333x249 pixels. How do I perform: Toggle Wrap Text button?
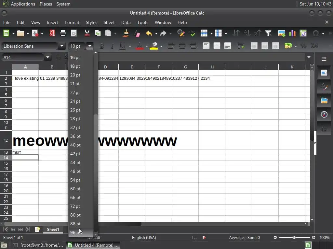point(241,46)
